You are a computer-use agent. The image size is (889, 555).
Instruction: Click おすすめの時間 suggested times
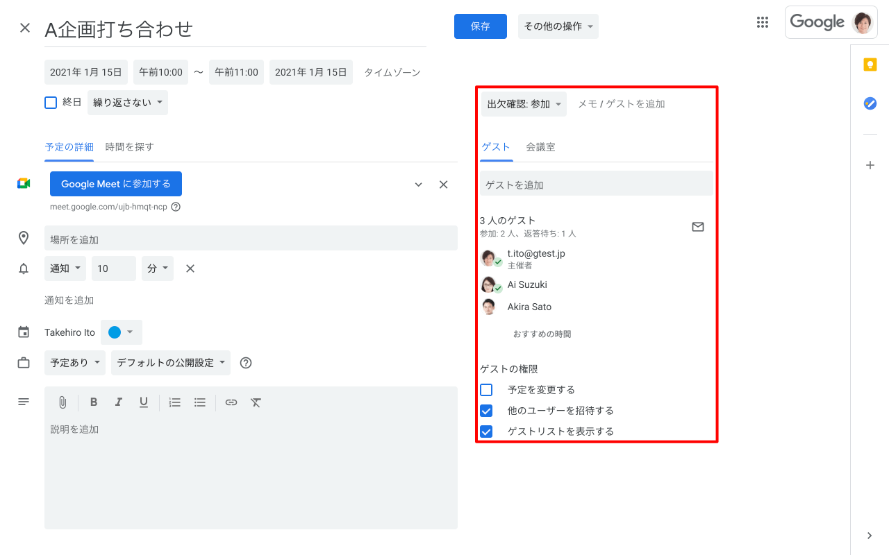tap(542, 334)
